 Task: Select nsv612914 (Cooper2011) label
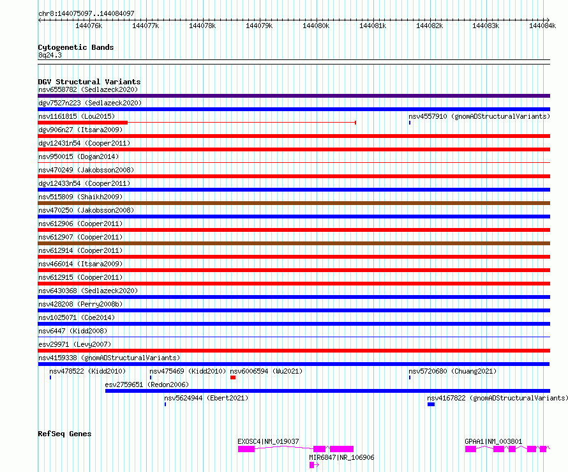pyautogui.click(x=80, y=250)
